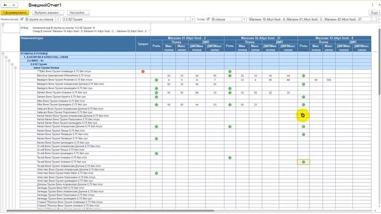Open the Еще dropdown menu
The width and height of the screenshot is (381, 214).
[x=375, y=12]
